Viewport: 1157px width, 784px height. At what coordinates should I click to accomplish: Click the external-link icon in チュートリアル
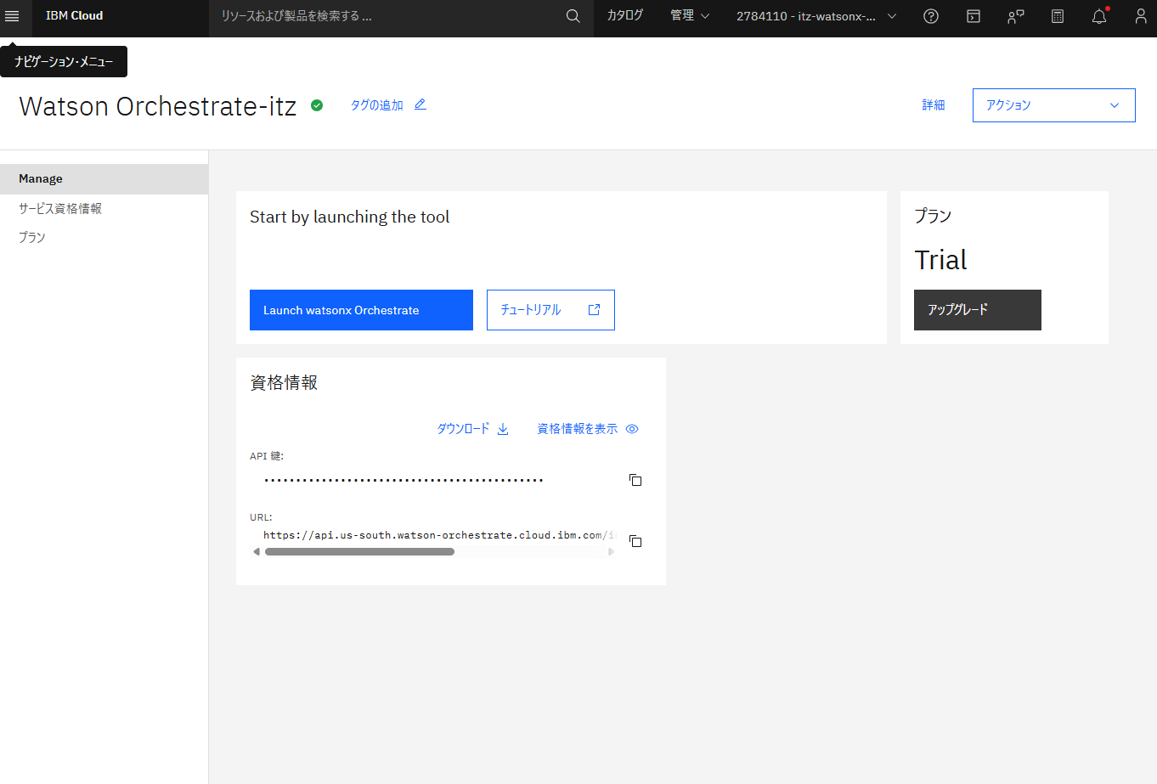pyautogui.click(x=595, y=310)
